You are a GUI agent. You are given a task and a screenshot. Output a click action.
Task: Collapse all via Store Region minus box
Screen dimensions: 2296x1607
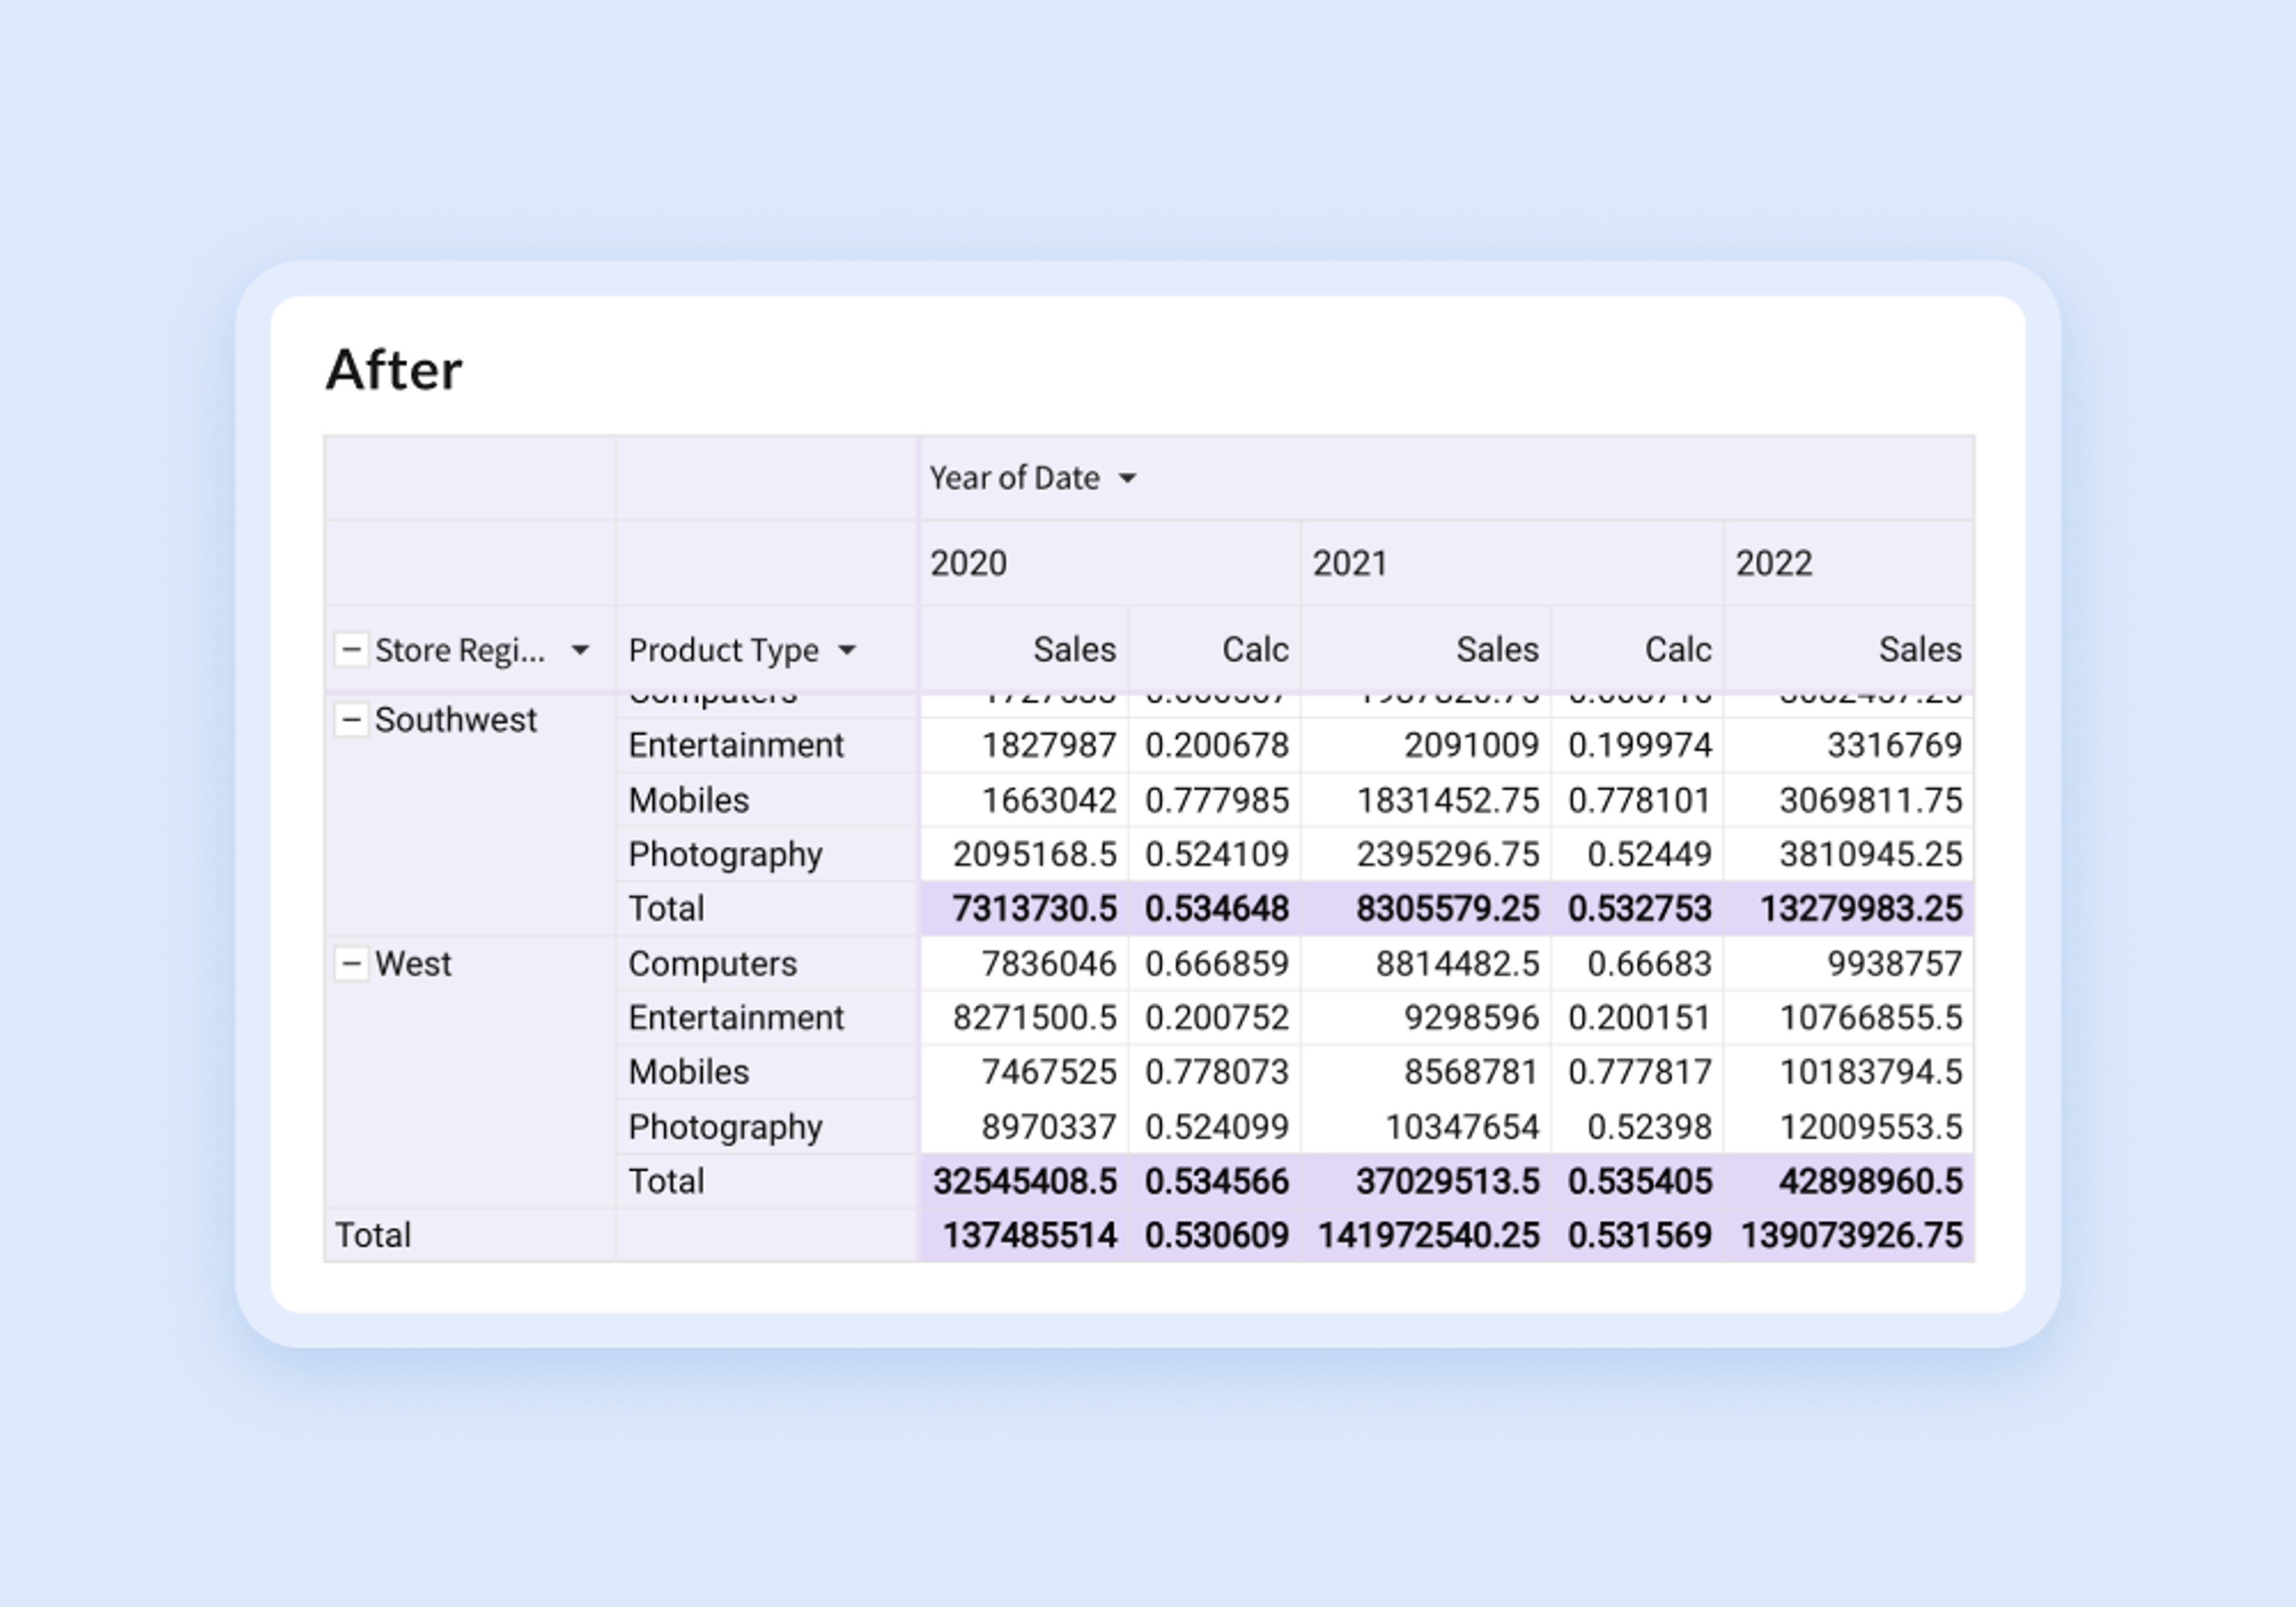351,650
